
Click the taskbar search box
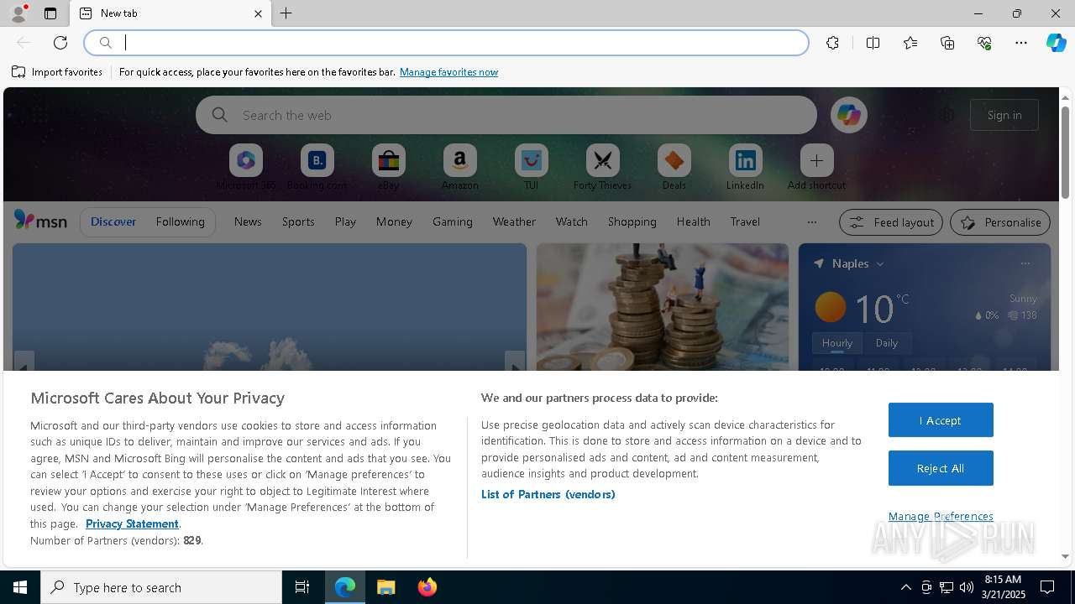tap(161, 587)
